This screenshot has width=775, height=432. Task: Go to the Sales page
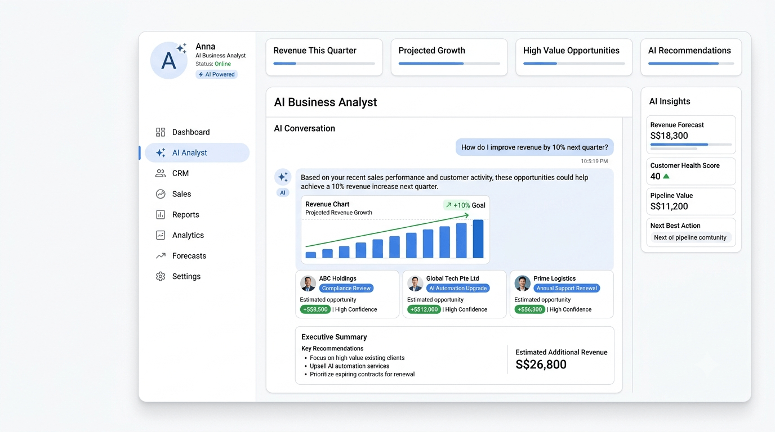pos(197,194)
